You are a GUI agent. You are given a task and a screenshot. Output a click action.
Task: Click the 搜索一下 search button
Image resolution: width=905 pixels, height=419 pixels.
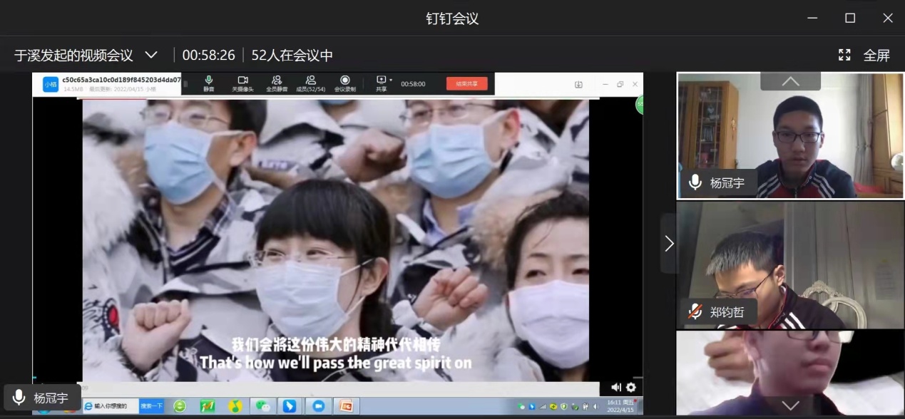click(x=151, y=405)
